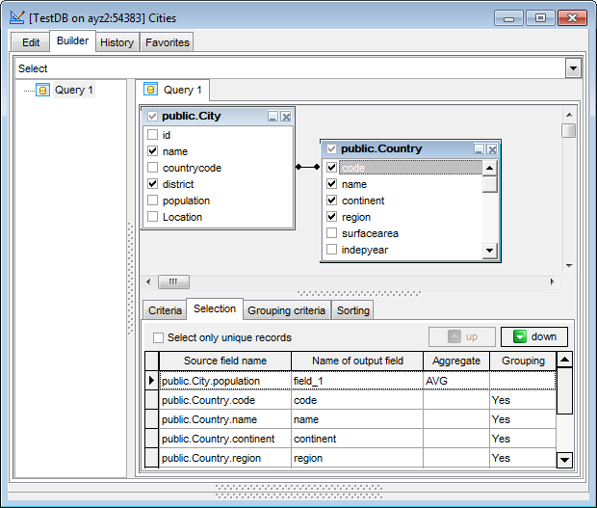The width and height of the screenshot is (597, 508).
Task: Close the public.Country table box
Action: pyautogui.click(x=492, y=149)
